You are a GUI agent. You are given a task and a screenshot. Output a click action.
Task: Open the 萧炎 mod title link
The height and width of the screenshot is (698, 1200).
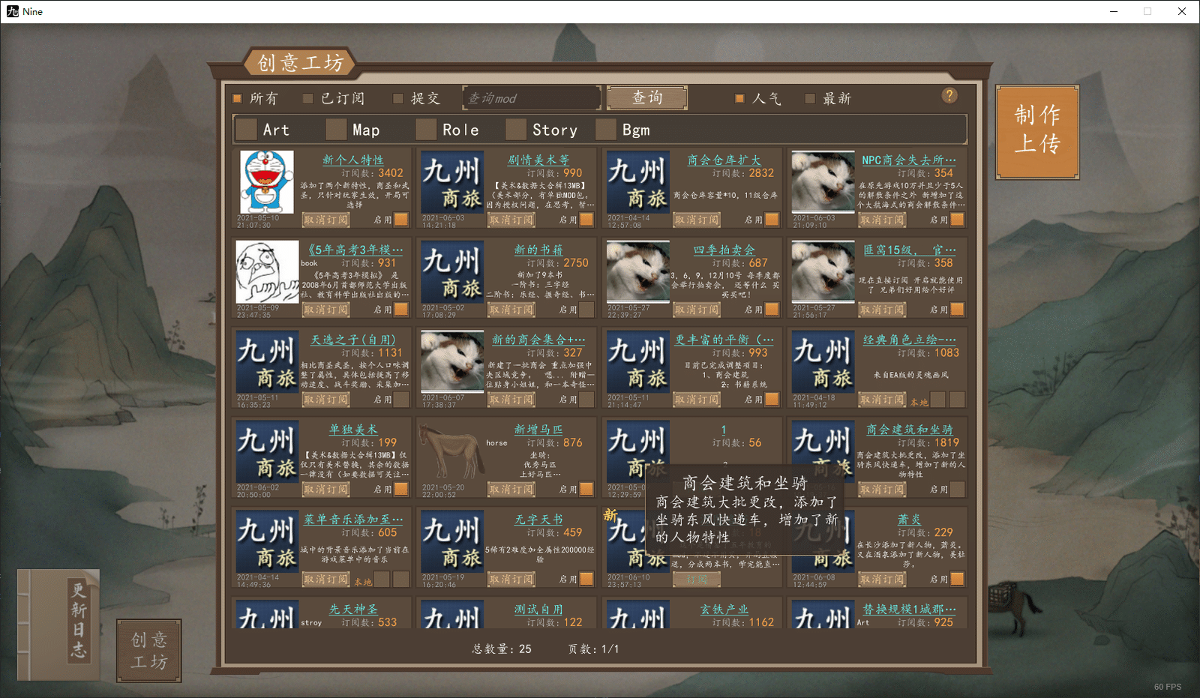pyautogui.click(x=909, y=520)
